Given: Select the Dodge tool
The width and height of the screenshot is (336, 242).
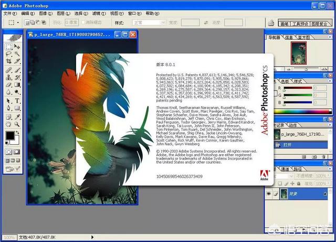Looking at the screenshot, I should [x=17, y=92].
